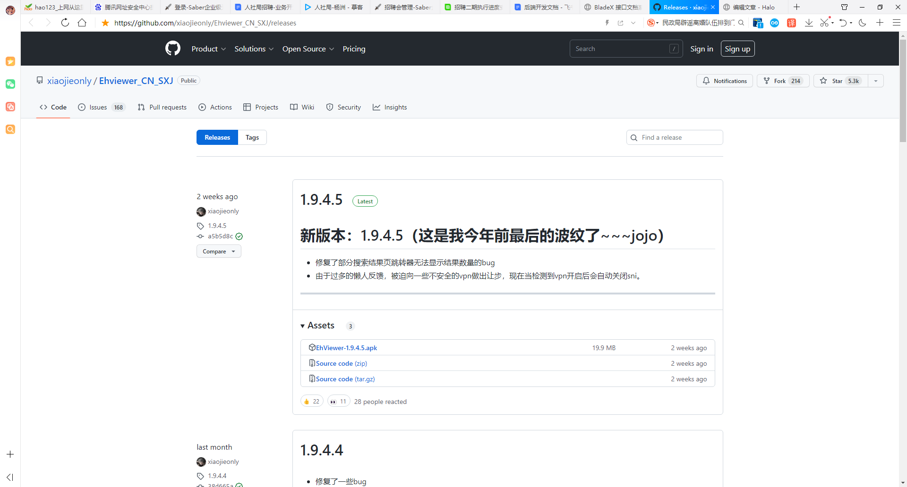Click the xiaojieonly avatar for 1.9.4.5
907x487 pixels.
pyautogui.click(x=201, y=211)
